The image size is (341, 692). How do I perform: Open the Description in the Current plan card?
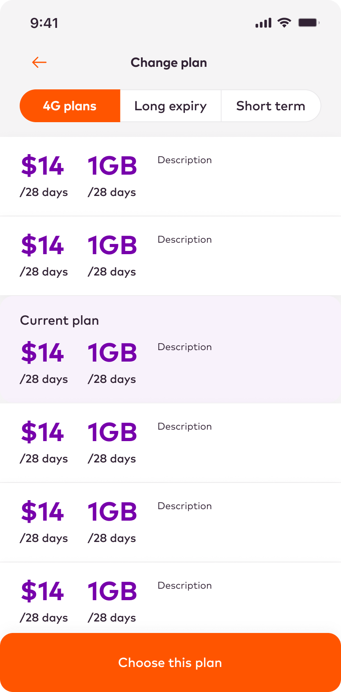point(184,347)
